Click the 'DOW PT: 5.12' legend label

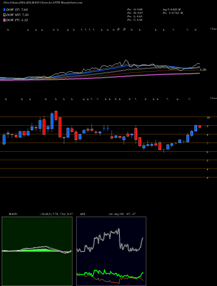[17, 20]
